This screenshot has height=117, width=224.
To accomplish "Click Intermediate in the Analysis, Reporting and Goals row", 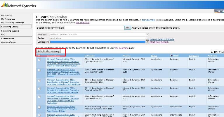I will click(176, 107).
